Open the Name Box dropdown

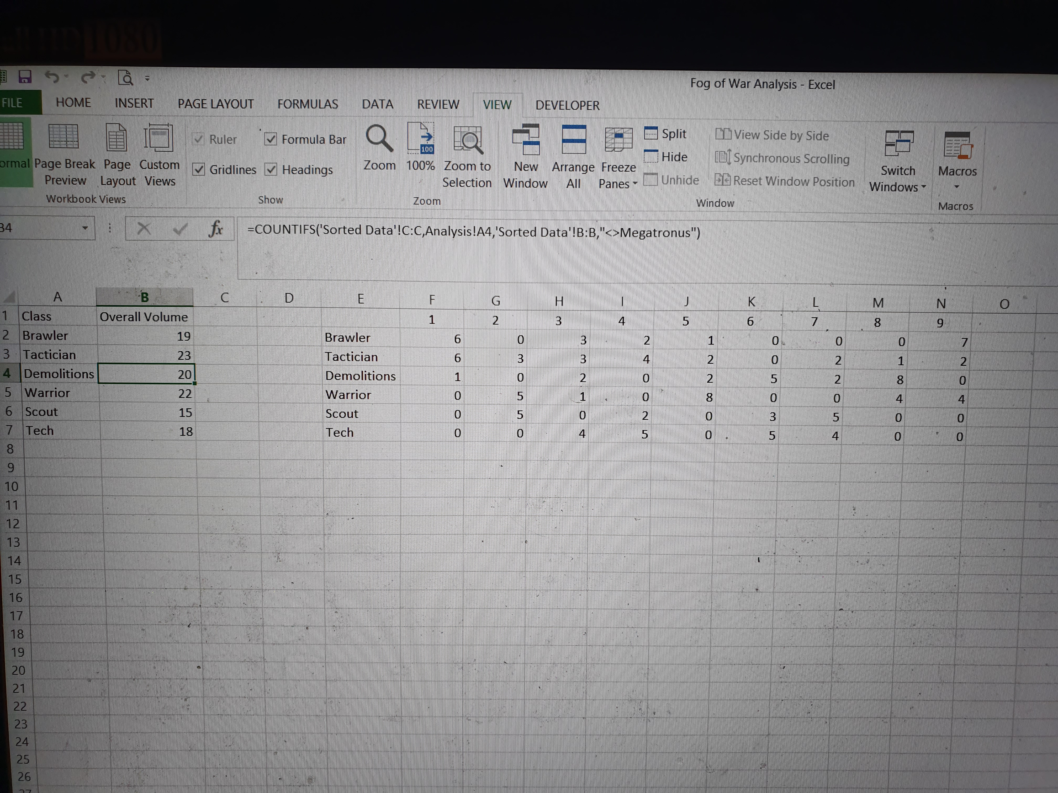coord(85,228)
